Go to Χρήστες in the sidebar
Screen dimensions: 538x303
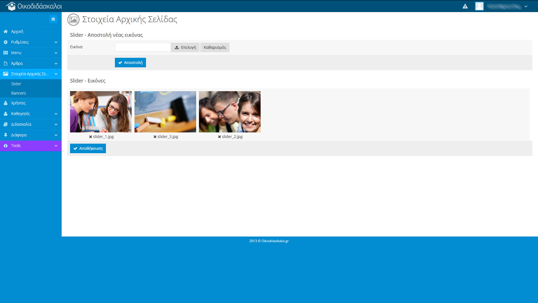pos(31,103)
